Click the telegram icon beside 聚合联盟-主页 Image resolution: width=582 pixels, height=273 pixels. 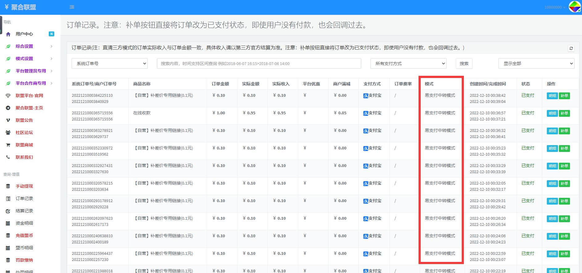(8, 108)
